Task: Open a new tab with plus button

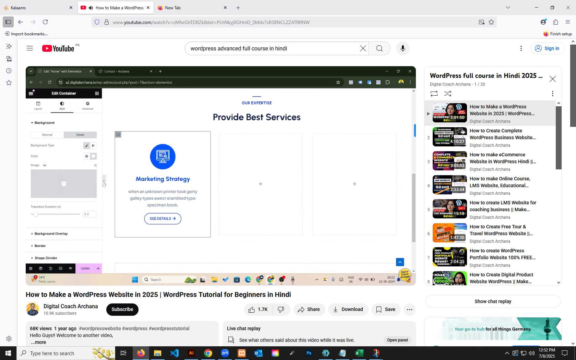Action: pos(238,8)
